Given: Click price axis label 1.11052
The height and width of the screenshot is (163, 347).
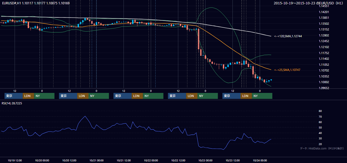Looking at the screenshot, I should coord(324,65).
